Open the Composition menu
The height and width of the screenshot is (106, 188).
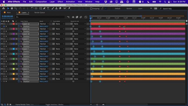point(41,2)
